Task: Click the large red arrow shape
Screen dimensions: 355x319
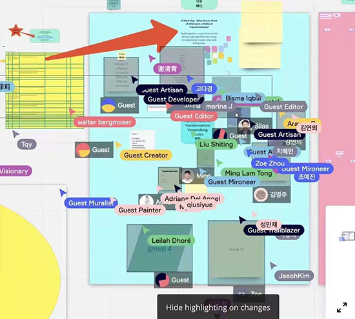Action: tap(112, 39)
